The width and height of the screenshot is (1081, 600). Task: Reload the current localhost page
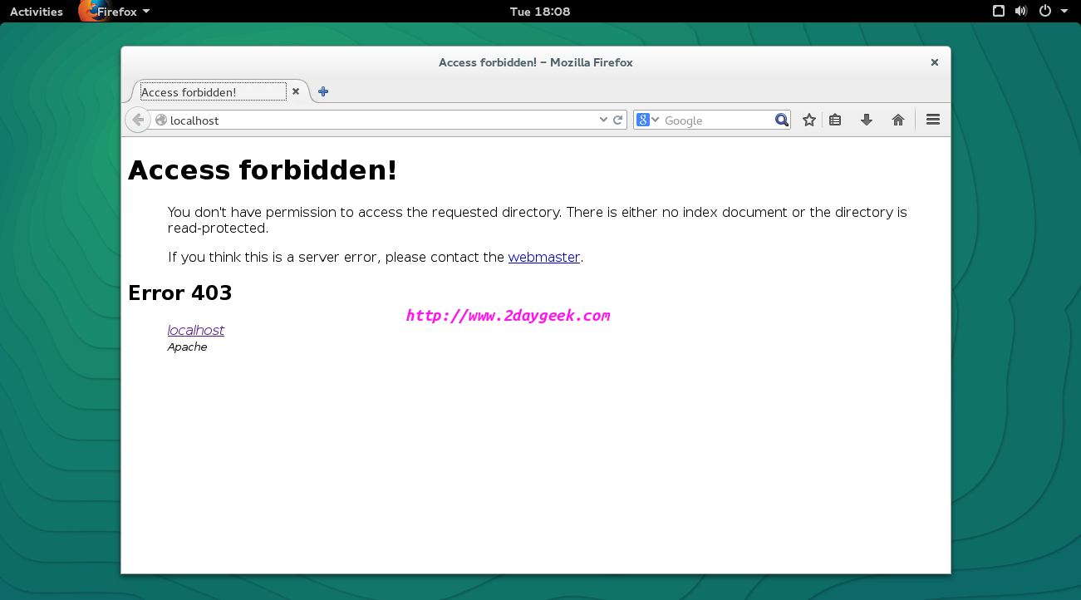point(618,120)
